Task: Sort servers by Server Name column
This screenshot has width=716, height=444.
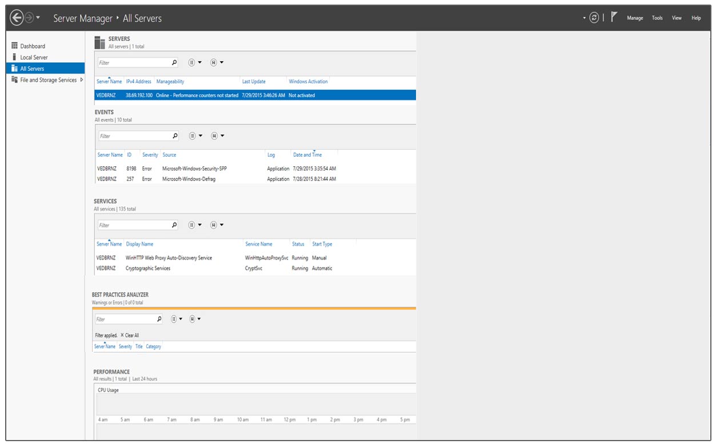Action: [x=109, y=82]
